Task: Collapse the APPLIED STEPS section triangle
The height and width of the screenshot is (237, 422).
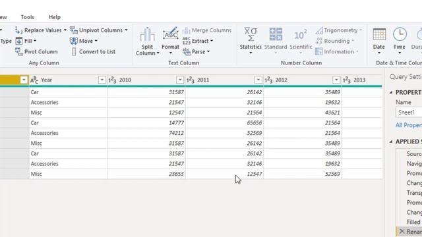Action: coord(391,142)
